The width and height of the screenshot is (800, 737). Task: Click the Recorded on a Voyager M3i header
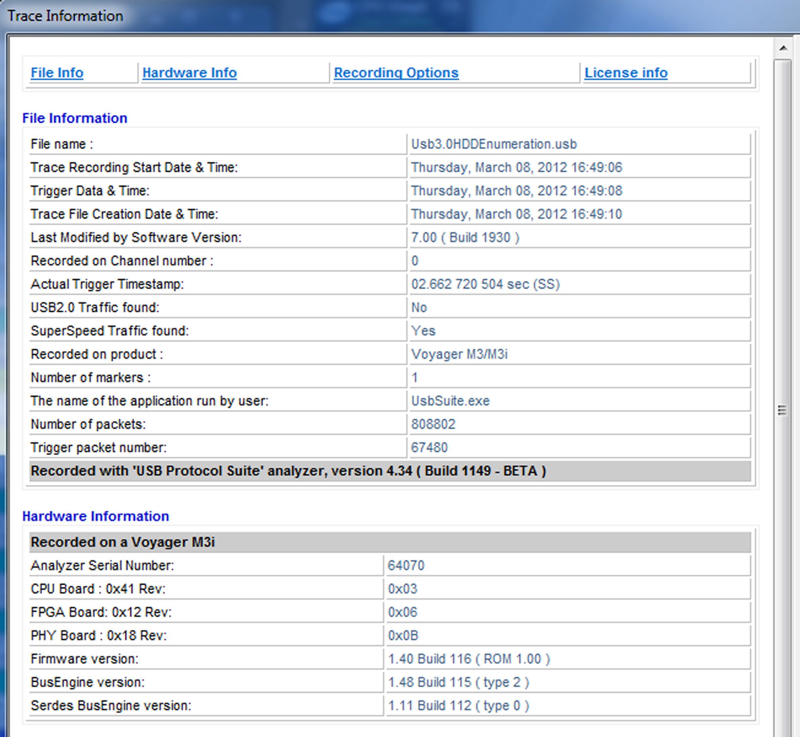click(390, 542)
